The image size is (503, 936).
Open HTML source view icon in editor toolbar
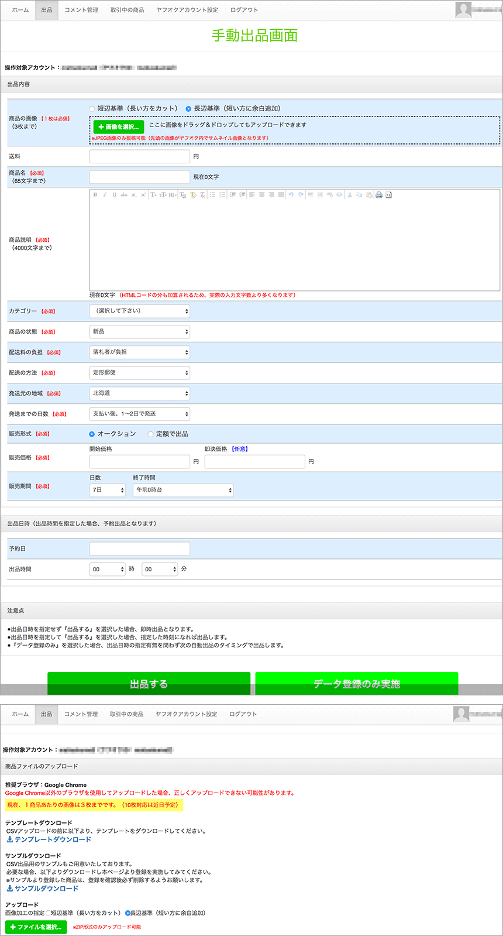pyautogui.click(x=389, y=195)
